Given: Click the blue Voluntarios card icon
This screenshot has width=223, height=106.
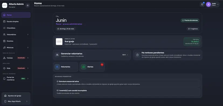Looking at the screenshot, I should tap(57, 67).
